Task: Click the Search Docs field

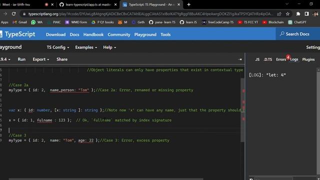Action: [x=298, y=34]
